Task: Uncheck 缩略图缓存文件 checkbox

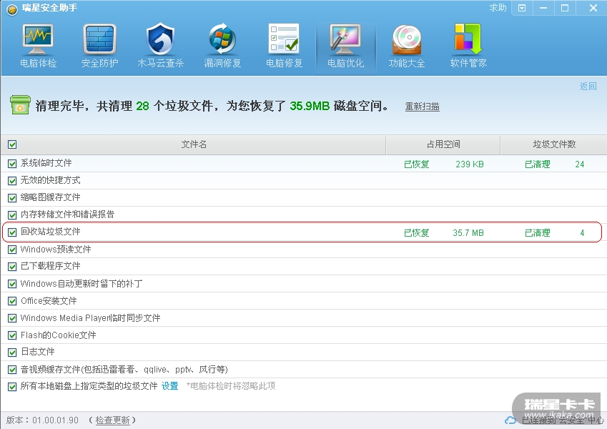Action: pos(12,198)
